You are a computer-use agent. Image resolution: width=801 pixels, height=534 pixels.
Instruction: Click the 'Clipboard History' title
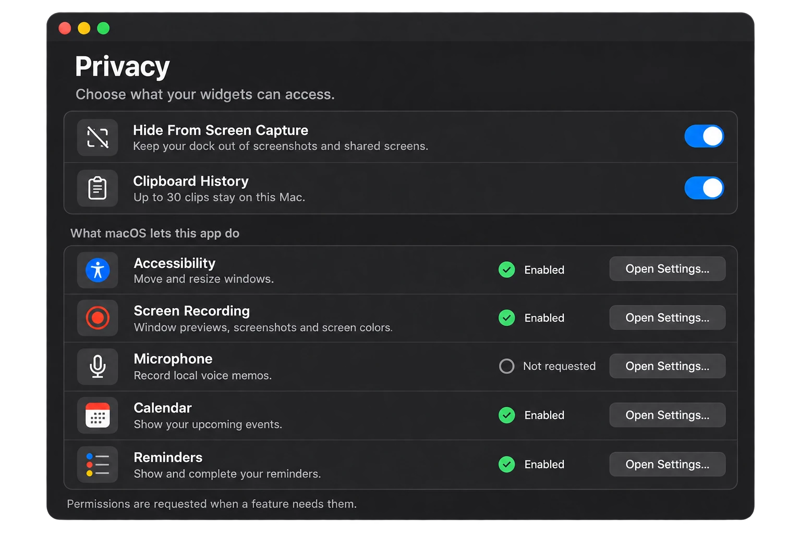(x=191, y=181)
